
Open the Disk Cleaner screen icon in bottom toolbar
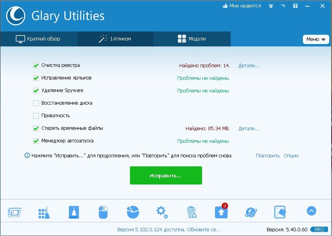15,212
